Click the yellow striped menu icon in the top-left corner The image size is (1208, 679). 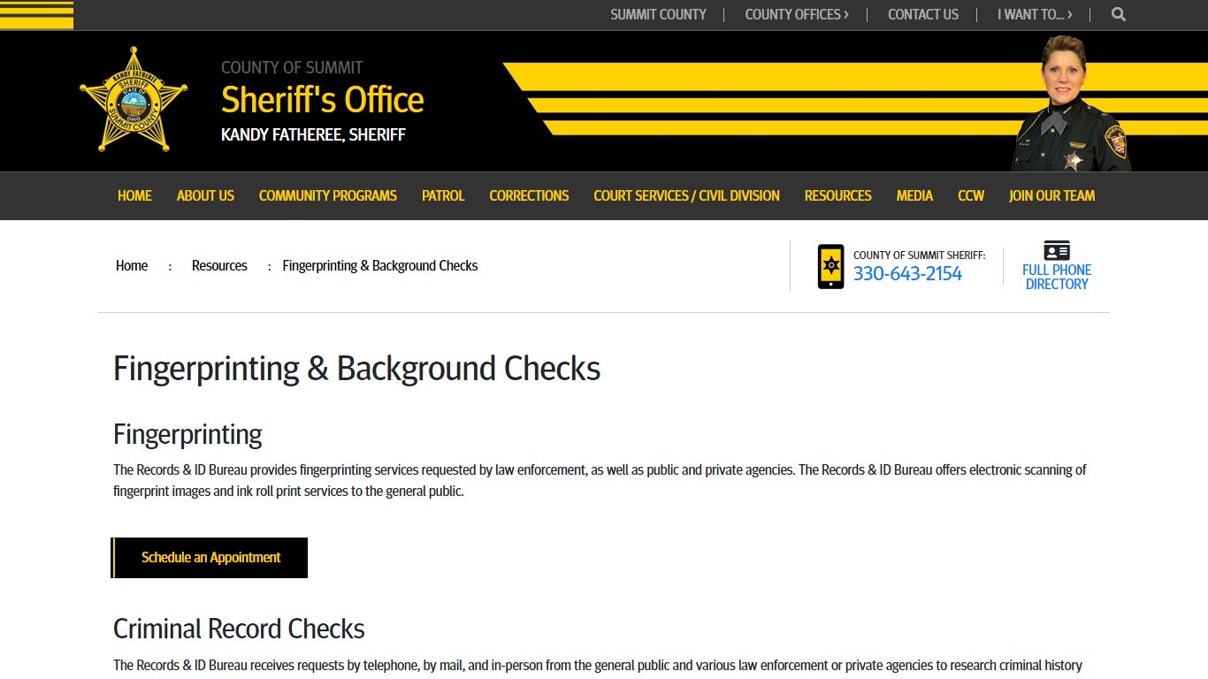coord(36,15)
